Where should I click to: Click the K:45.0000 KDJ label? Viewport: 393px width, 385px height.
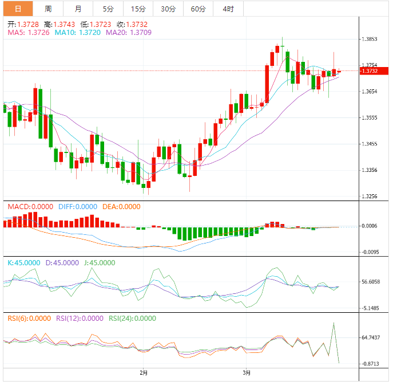click(24, 263)
